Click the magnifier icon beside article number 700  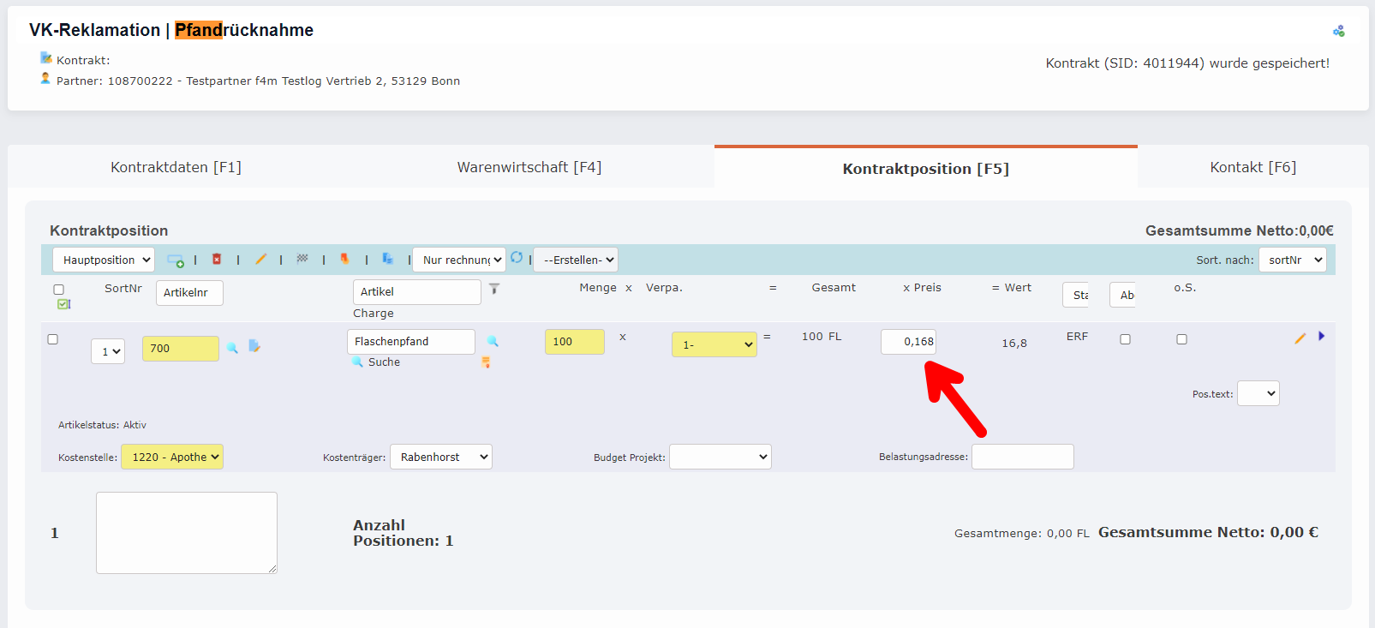[232, 348]
